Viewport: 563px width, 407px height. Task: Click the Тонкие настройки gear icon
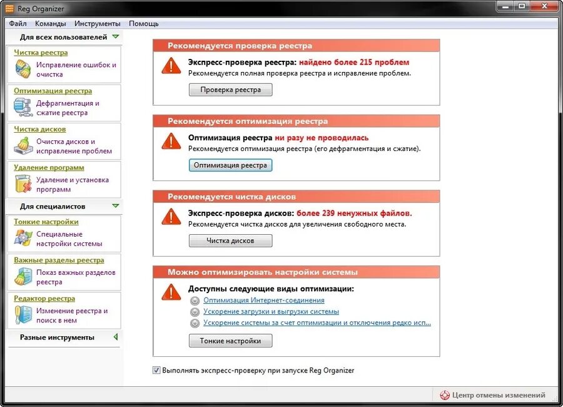coord(23,239)
